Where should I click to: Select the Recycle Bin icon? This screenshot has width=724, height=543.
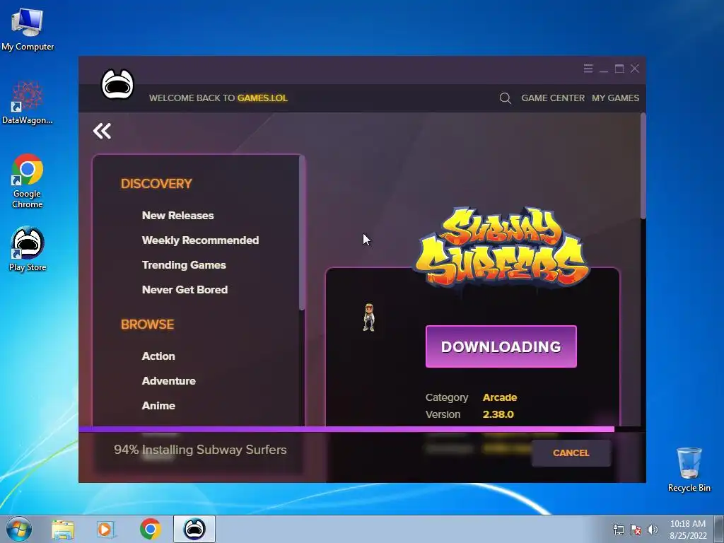click(689, 469)
